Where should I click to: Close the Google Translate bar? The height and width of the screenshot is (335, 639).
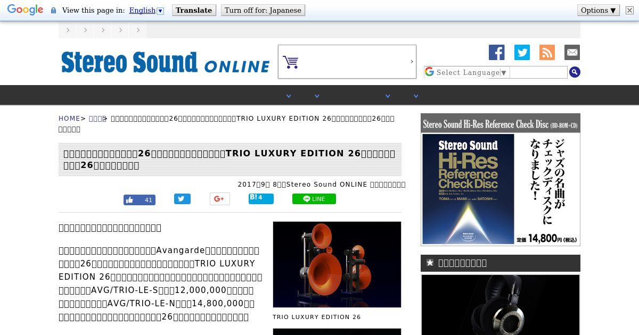[x=629, y=10]
